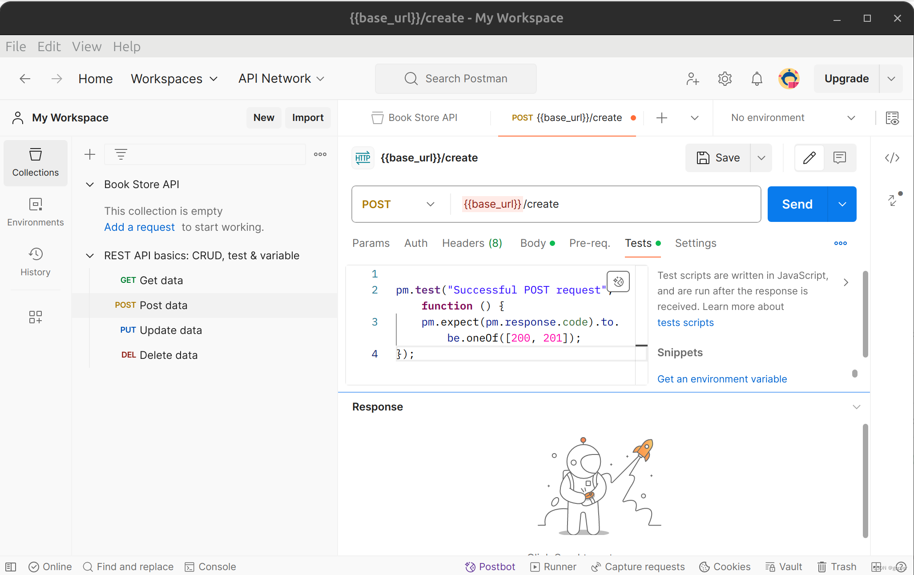The height and width of the screenshot is (575, 914).
Task: Open Runner in the status bar
Action: pos(553,567)
